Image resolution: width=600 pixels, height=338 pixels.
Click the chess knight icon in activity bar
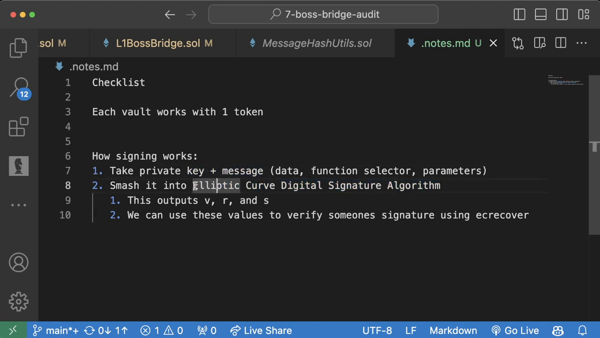[x=19, y=166]
